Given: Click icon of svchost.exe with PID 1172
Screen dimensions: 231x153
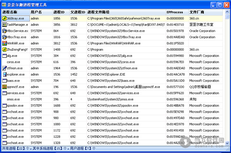Looking at the screenshot, I should 4,130.
